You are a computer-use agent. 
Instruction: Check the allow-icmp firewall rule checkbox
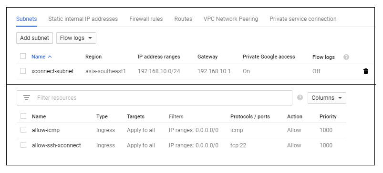tap(23, 130)
